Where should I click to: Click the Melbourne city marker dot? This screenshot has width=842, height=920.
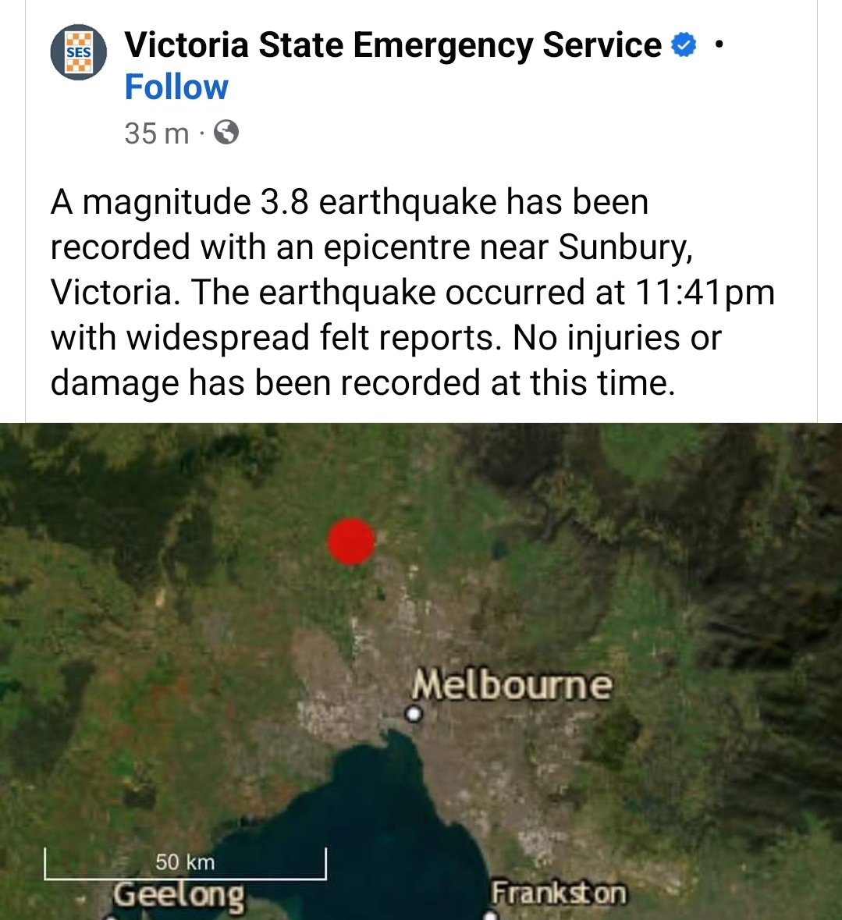tap(414, 714)
